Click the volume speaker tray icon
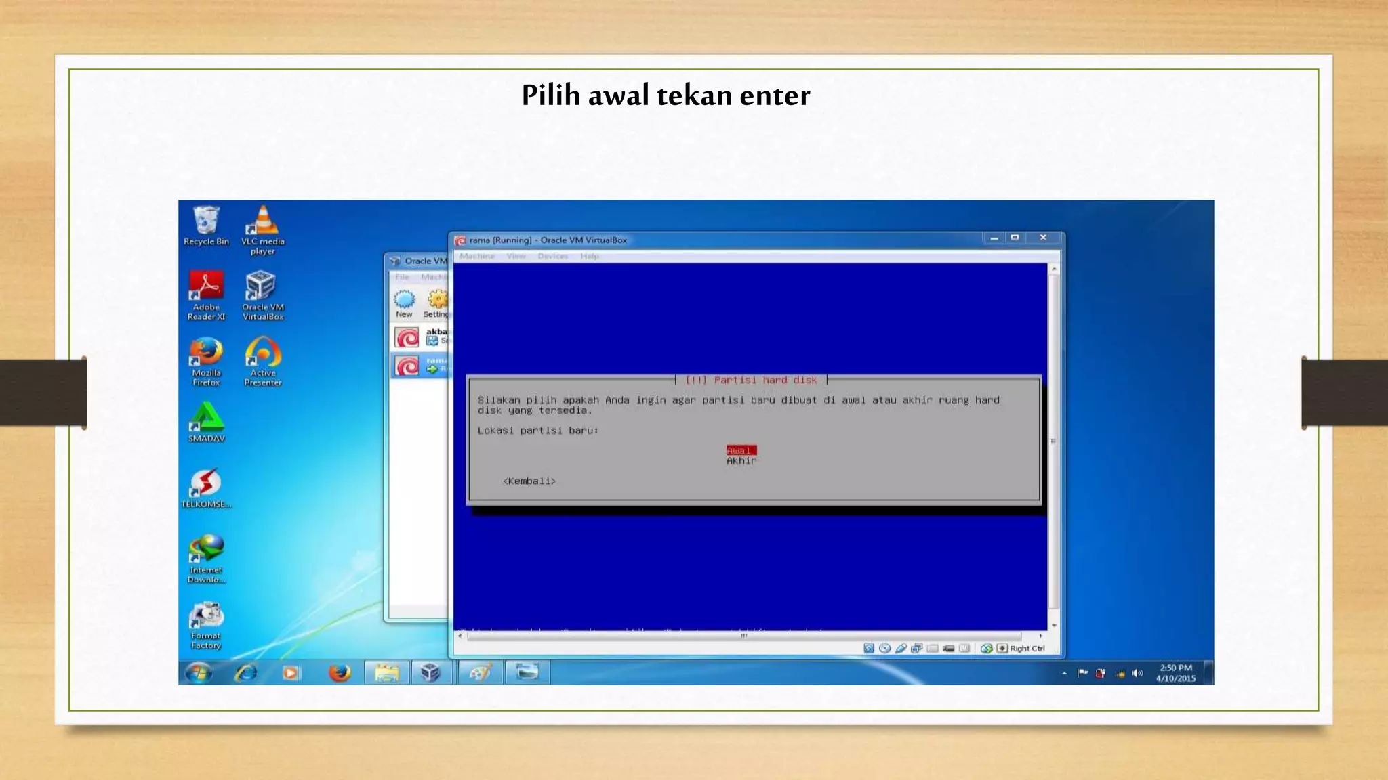This screenshot has width=1388, height=780. click(1138, 673)
